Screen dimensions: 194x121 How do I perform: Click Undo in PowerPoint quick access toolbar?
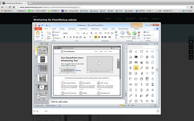pyautogui.click(x=42, y=25)
